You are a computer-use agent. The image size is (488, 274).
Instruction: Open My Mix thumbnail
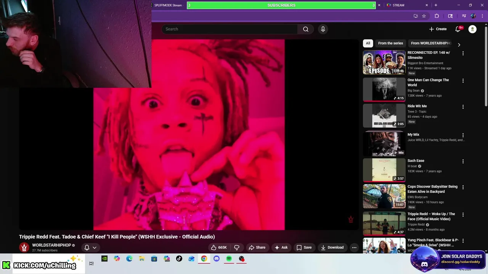click(x=384, y=144)
